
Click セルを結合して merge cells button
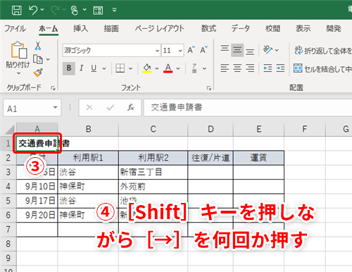click(x=322, y=68)
